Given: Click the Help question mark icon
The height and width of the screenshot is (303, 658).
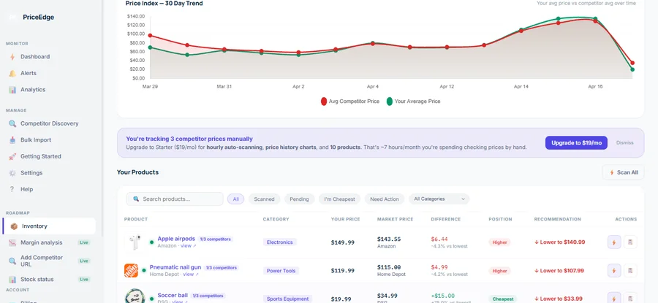Looking at the screenshot, I should tap(12, 189).
